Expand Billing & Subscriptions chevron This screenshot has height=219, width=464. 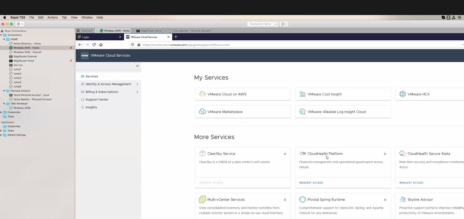137,92
